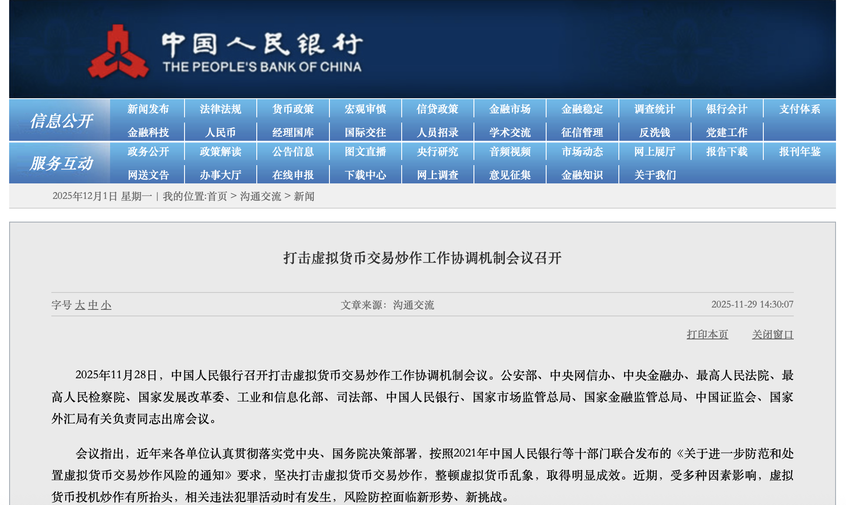846x505 pixels.
Task: Go to 下载中心 page
Action: (365, 175)
